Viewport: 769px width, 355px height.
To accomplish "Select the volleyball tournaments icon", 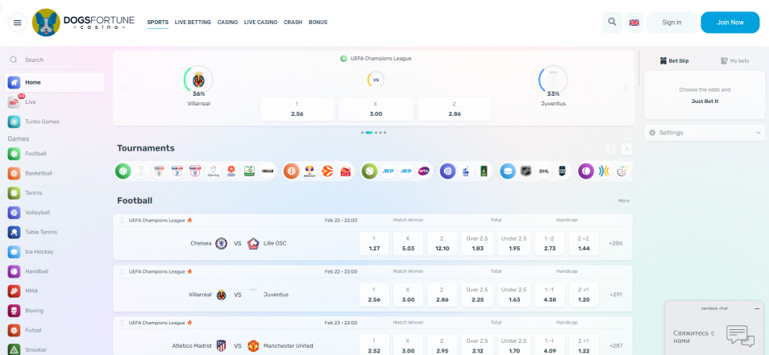I will 447,171.
